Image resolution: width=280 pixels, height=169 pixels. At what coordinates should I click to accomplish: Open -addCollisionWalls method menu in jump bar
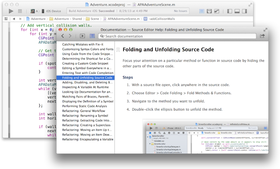pos(159,19)
